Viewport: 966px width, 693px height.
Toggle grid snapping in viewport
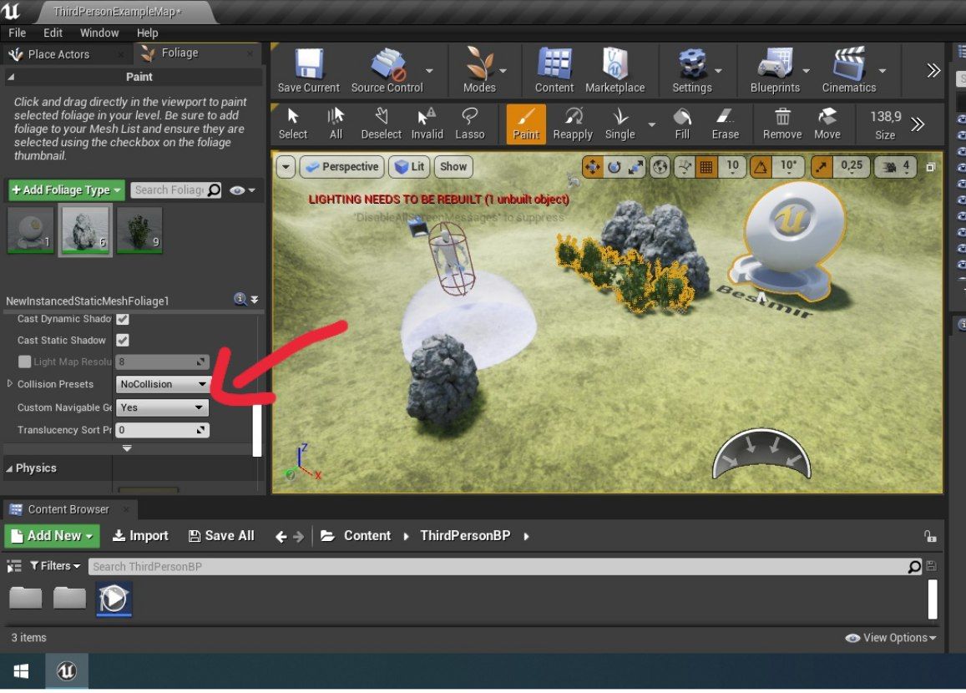pos(706,167)
